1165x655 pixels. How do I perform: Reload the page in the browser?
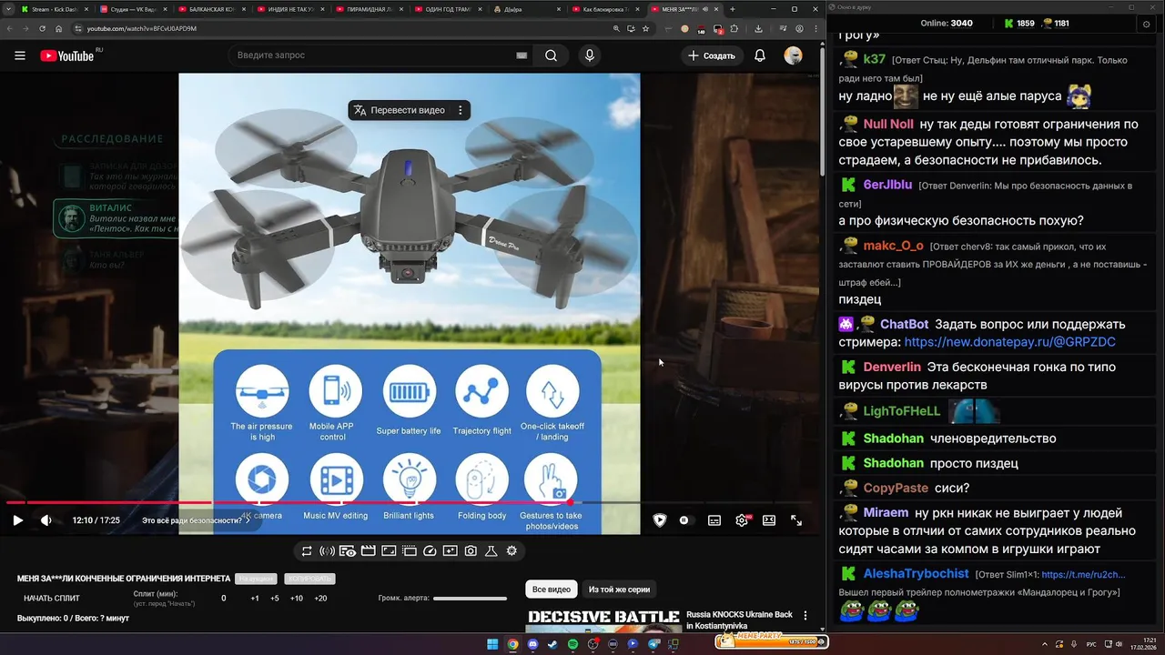[43, 28]
